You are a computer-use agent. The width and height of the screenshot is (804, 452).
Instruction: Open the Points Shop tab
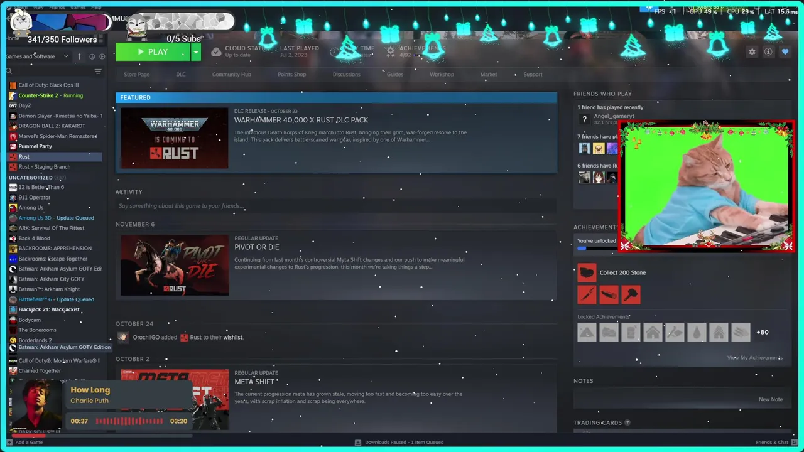[x=291, y=74]
